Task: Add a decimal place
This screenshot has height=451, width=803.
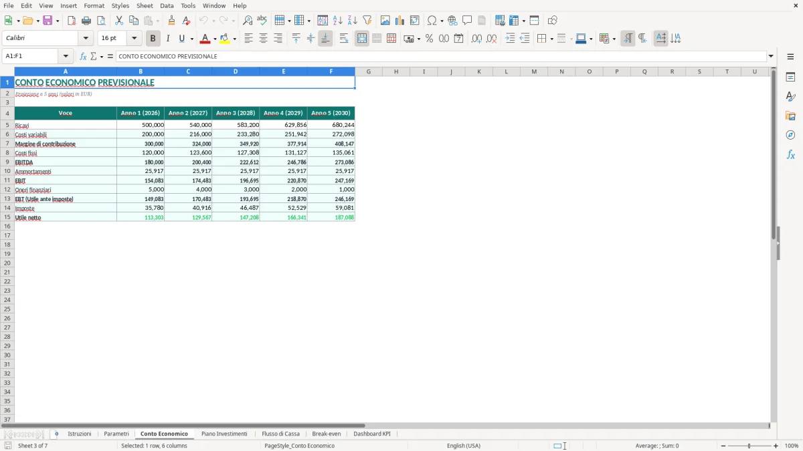Action: [x=476, y=39]
